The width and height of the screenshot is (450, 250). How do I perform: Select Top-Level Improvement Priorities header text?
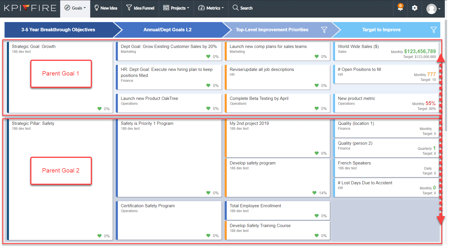tap(272, 30)
